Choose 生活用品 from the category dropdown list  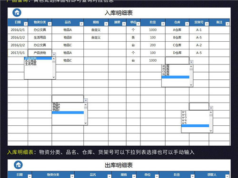(x=31, y=64)
